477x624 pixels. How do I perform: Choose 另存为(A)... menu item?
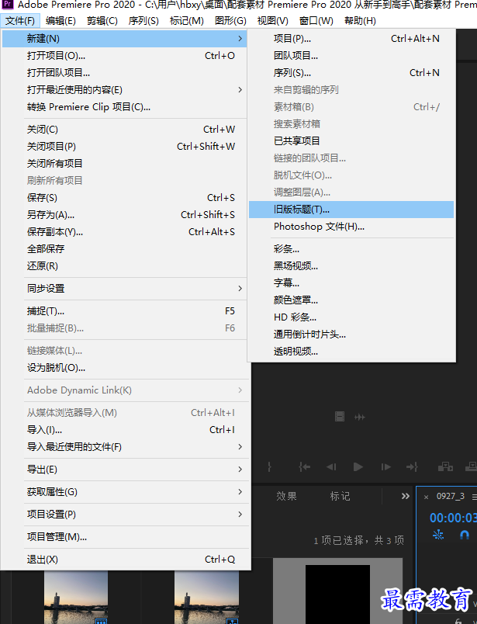125,215
